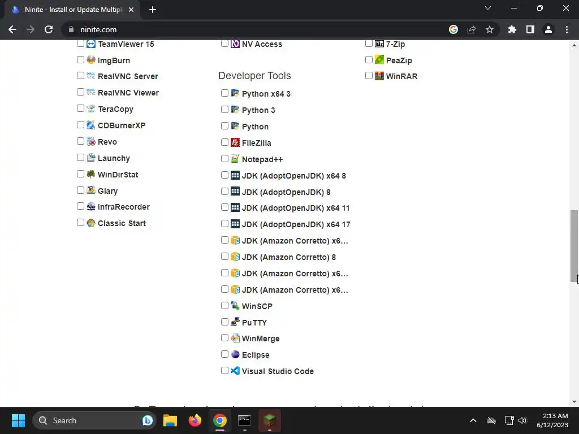
Task: Click the InfraRecorder icon
Action: 91,207
